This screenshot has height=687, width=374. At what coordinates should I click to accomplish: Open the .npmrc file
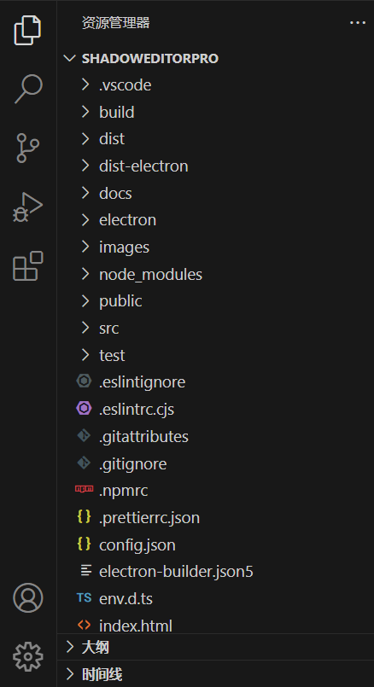215,490
